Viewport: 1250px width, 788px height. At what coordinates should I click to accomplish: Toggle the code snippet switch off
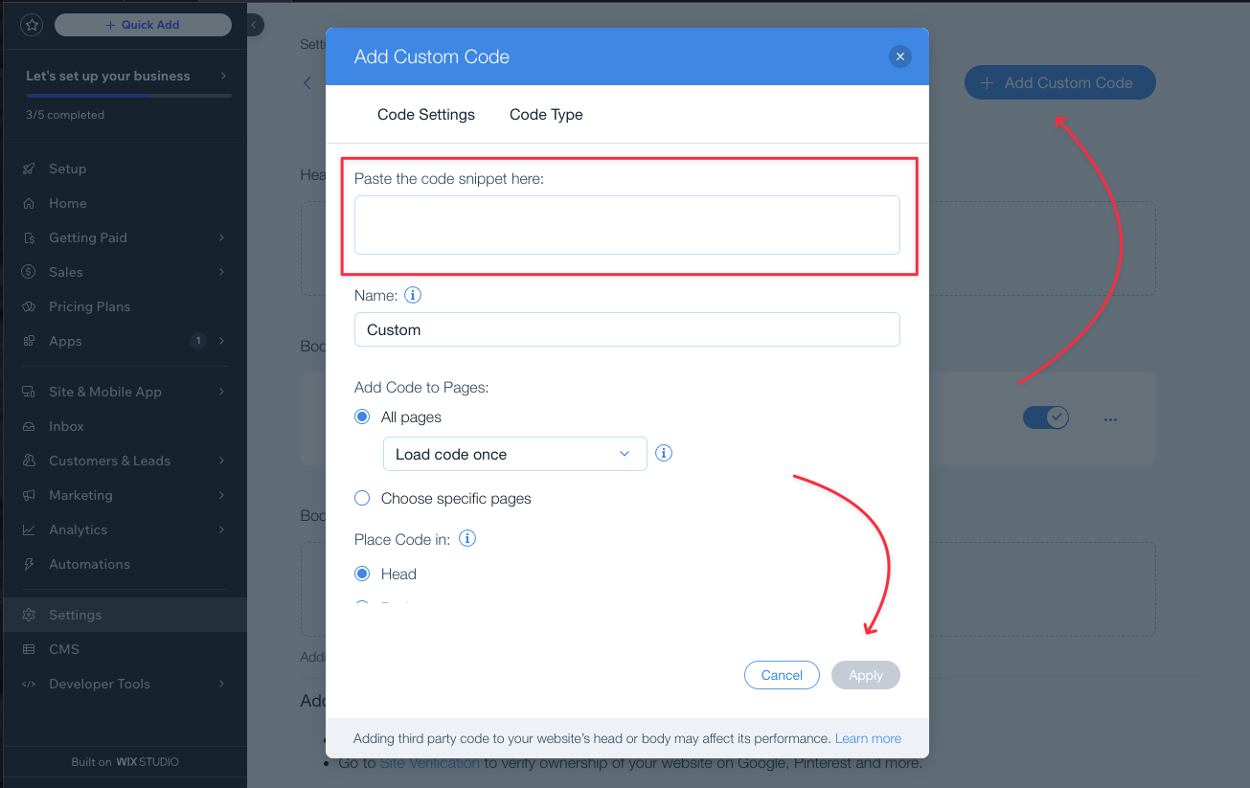[1046, 417]
